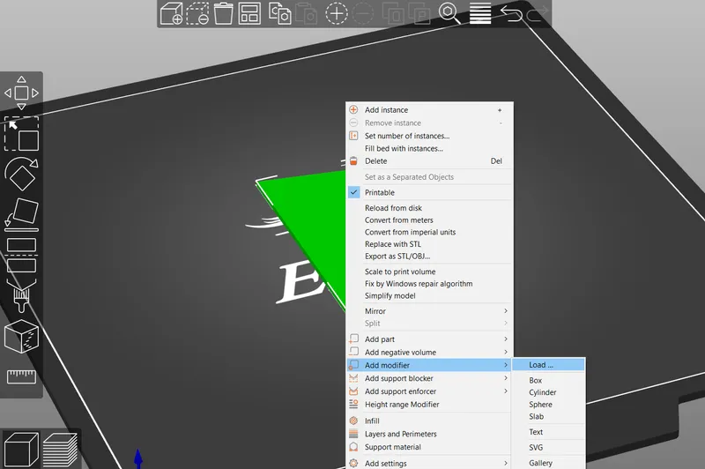Select the Paint-on supports brush tool
Image resolution: width=705 pixels, height=469 pixels.
point(21,295)
